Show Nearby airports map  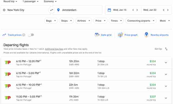click(156, 35)
